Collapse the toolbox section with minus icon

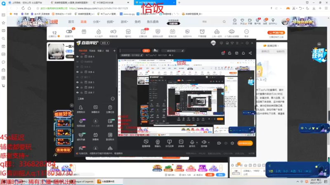point(113,99)
